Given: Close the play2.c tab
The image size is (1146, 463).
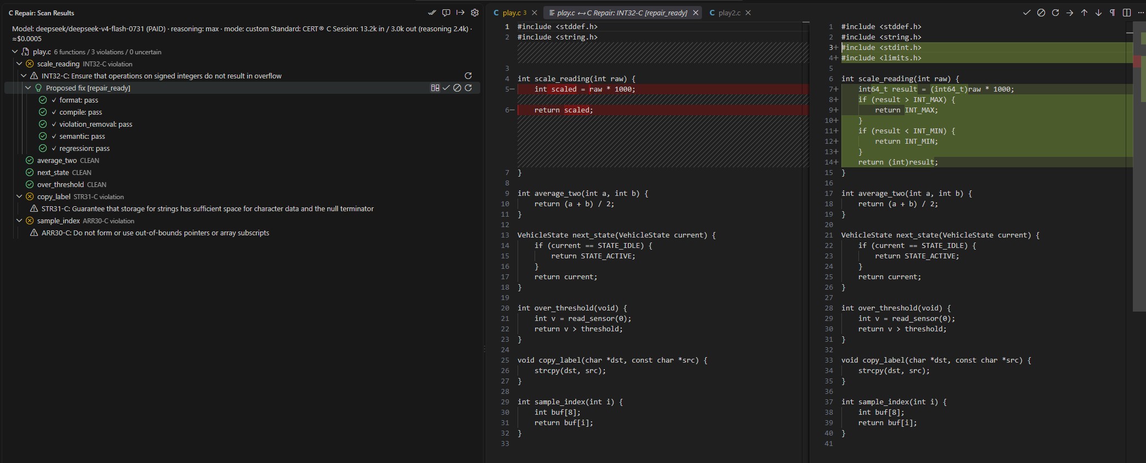Looking at the screenshot, I should 748,13.
